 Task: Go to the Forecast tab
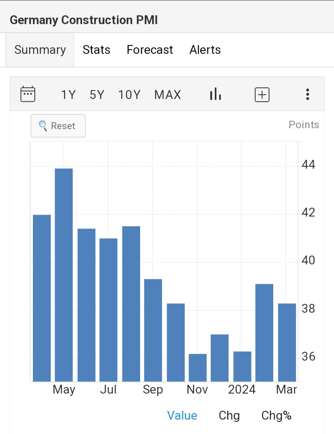click(x=150, y=50)
